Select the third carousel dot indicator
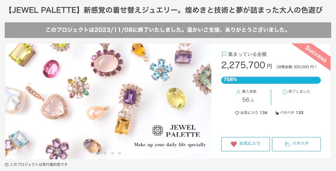Viewport: 336px width, 171px height. click(112, 153)
